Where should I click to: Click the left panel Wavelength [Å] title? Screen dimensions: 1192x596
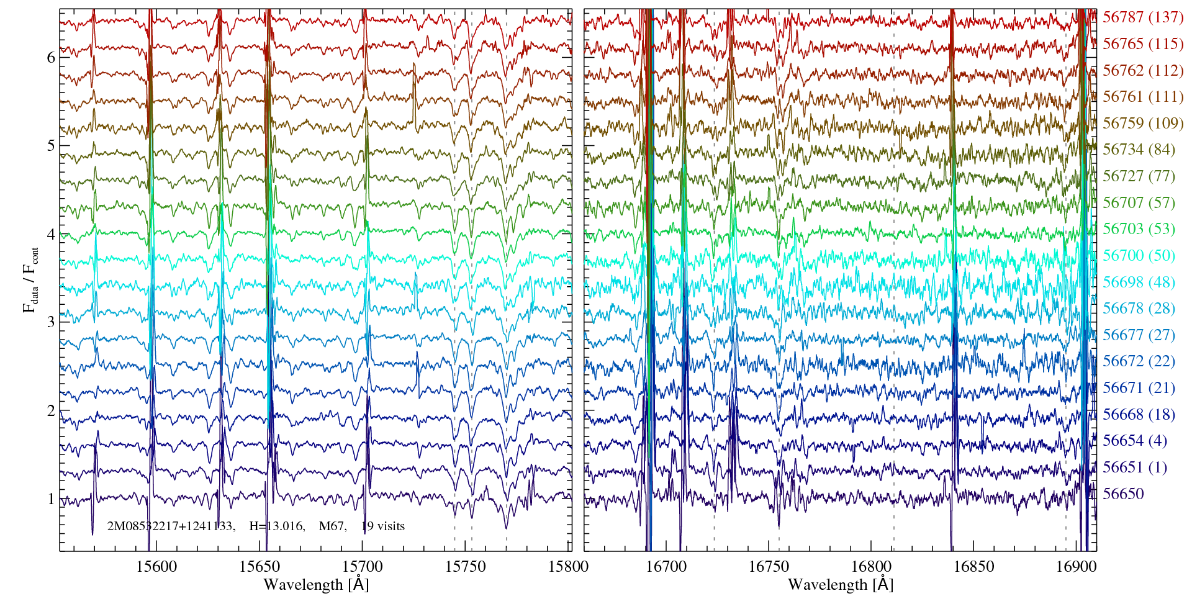(315, 585)
